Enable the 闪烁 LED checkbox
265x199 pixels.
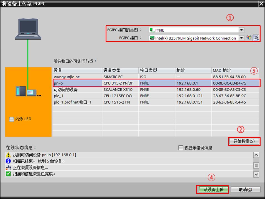tap(11, 119)
